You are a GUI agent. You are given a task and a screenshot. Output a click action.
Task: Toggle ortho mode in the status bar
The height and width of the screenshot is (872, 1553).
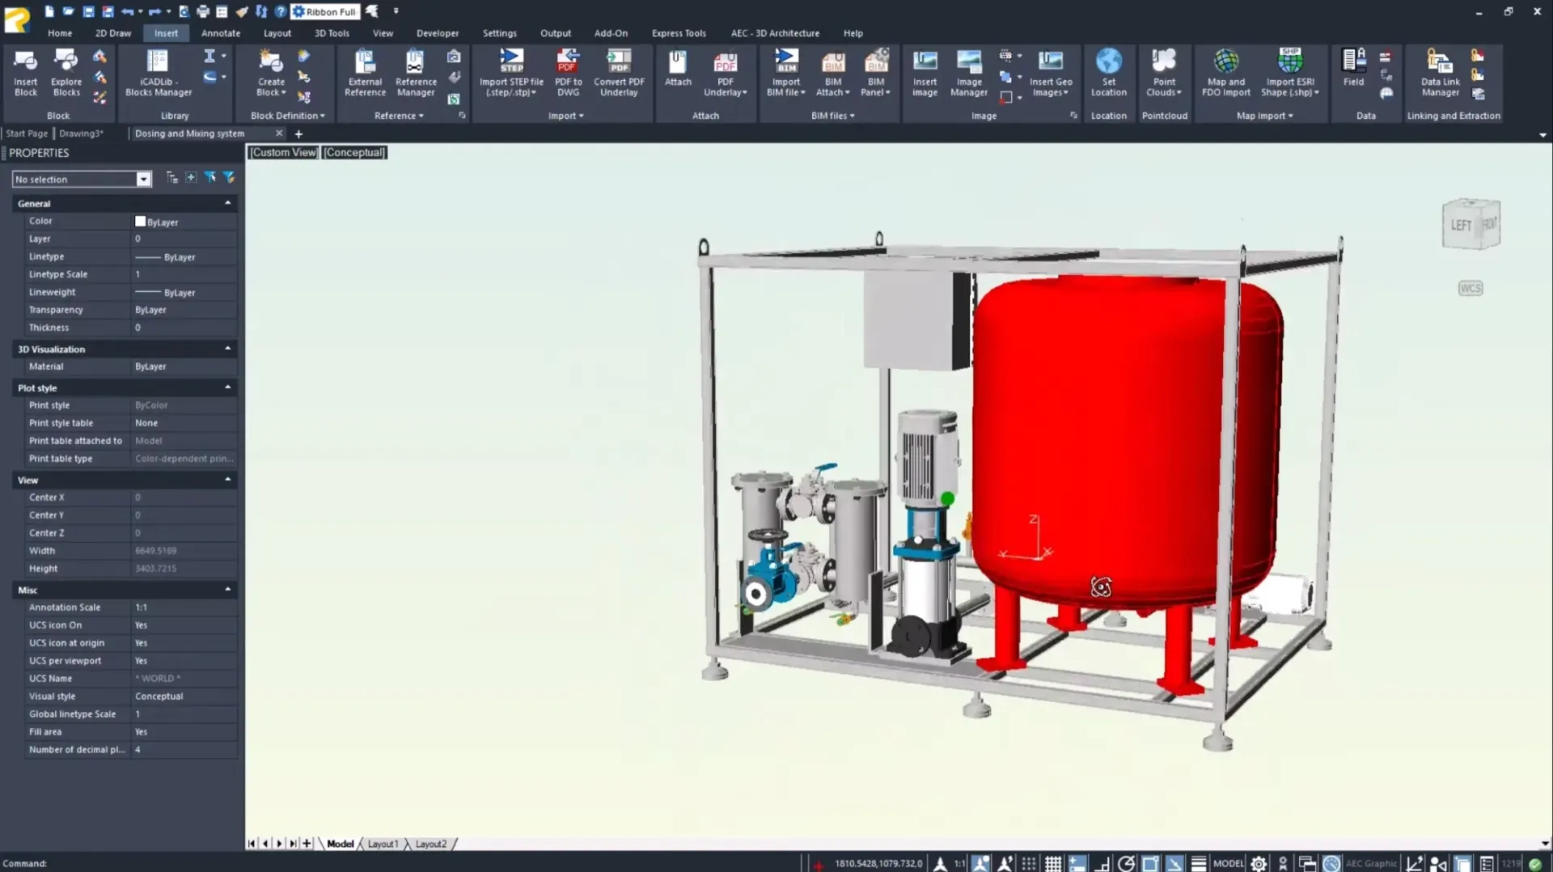[x=1102, y=863]
